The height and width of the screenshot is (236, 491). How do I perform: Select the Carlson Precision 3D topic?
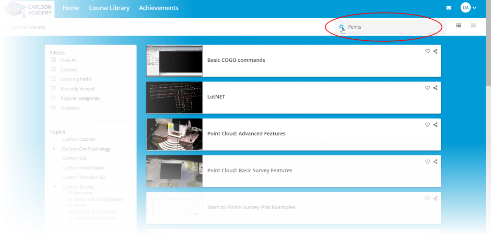point(83,177)
